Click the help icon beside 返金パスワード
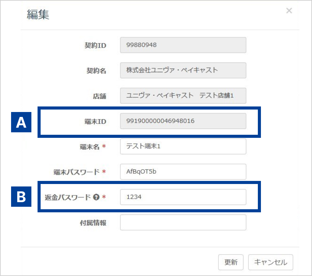 click(96, 197)
